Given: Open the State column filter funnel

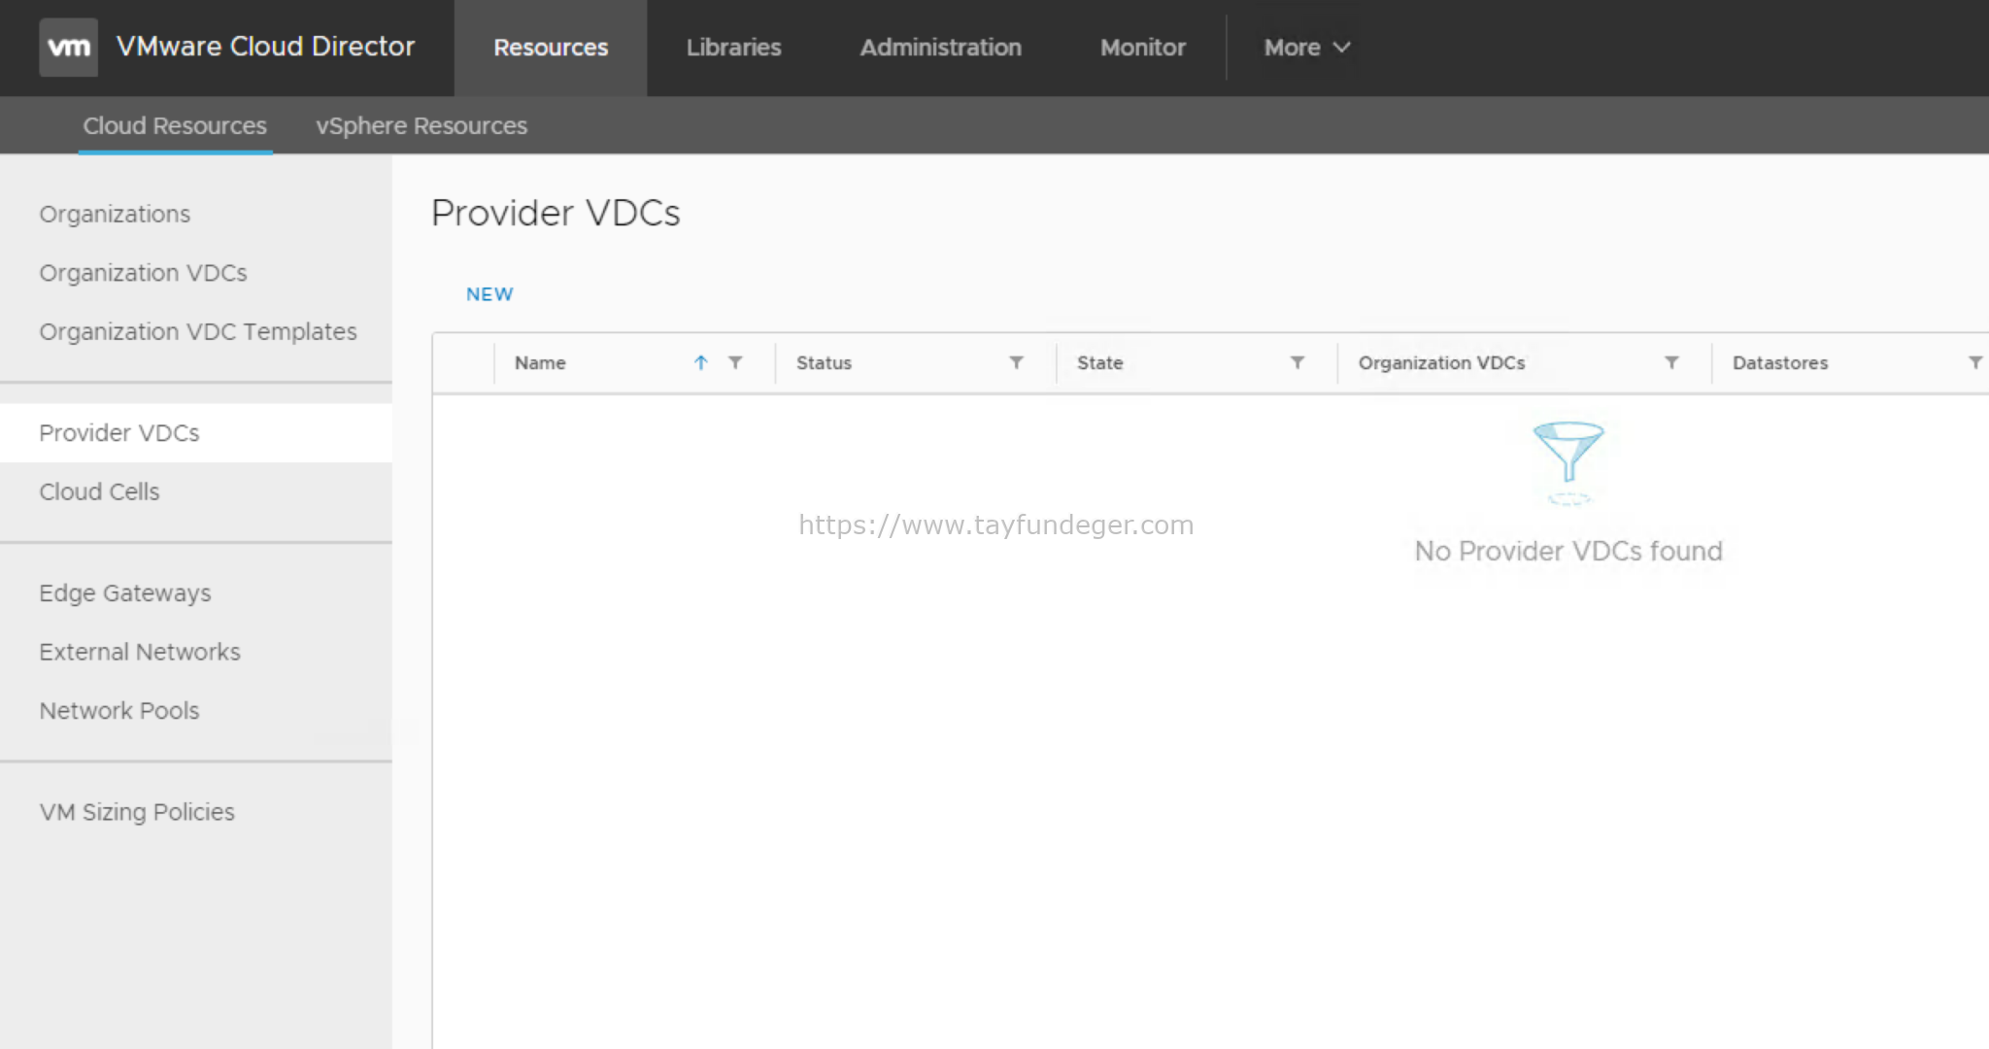Looking at the screenshot, I should (1298, 362).
